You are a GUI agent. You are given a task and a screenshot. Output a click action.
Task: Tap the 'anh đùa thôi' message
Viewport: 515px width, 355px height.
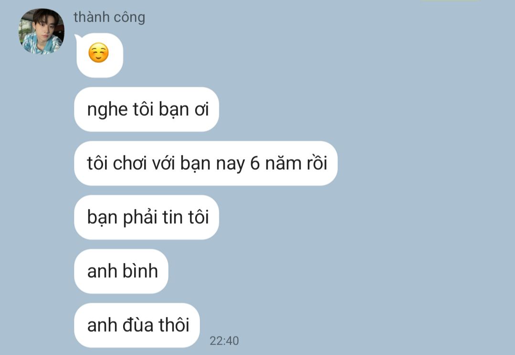tap(137, 325)
